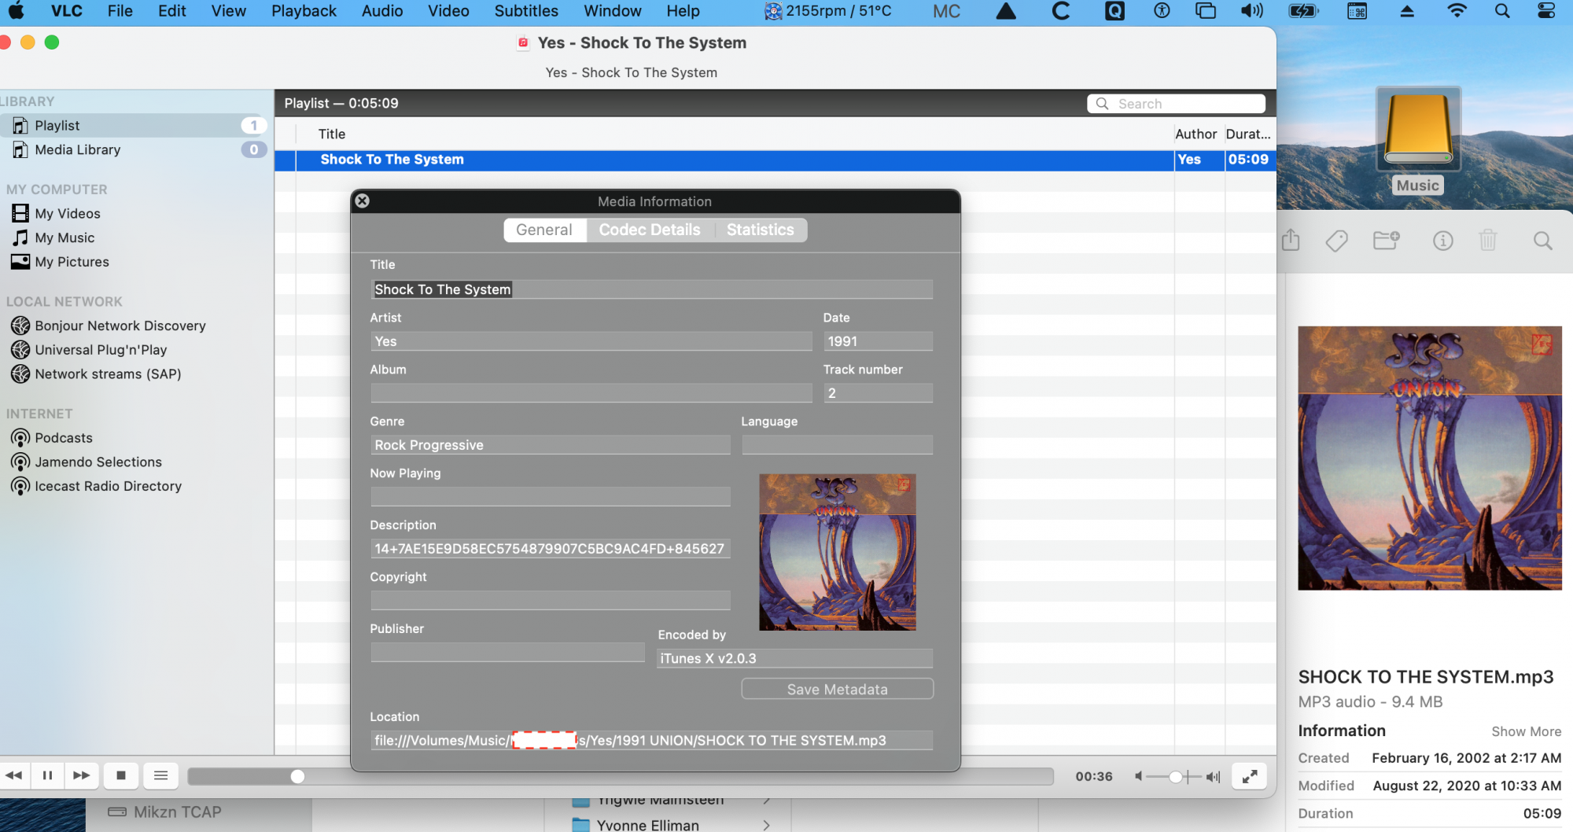Stop playback with the stop button
Screen dimensions: 1573x832
121,775
